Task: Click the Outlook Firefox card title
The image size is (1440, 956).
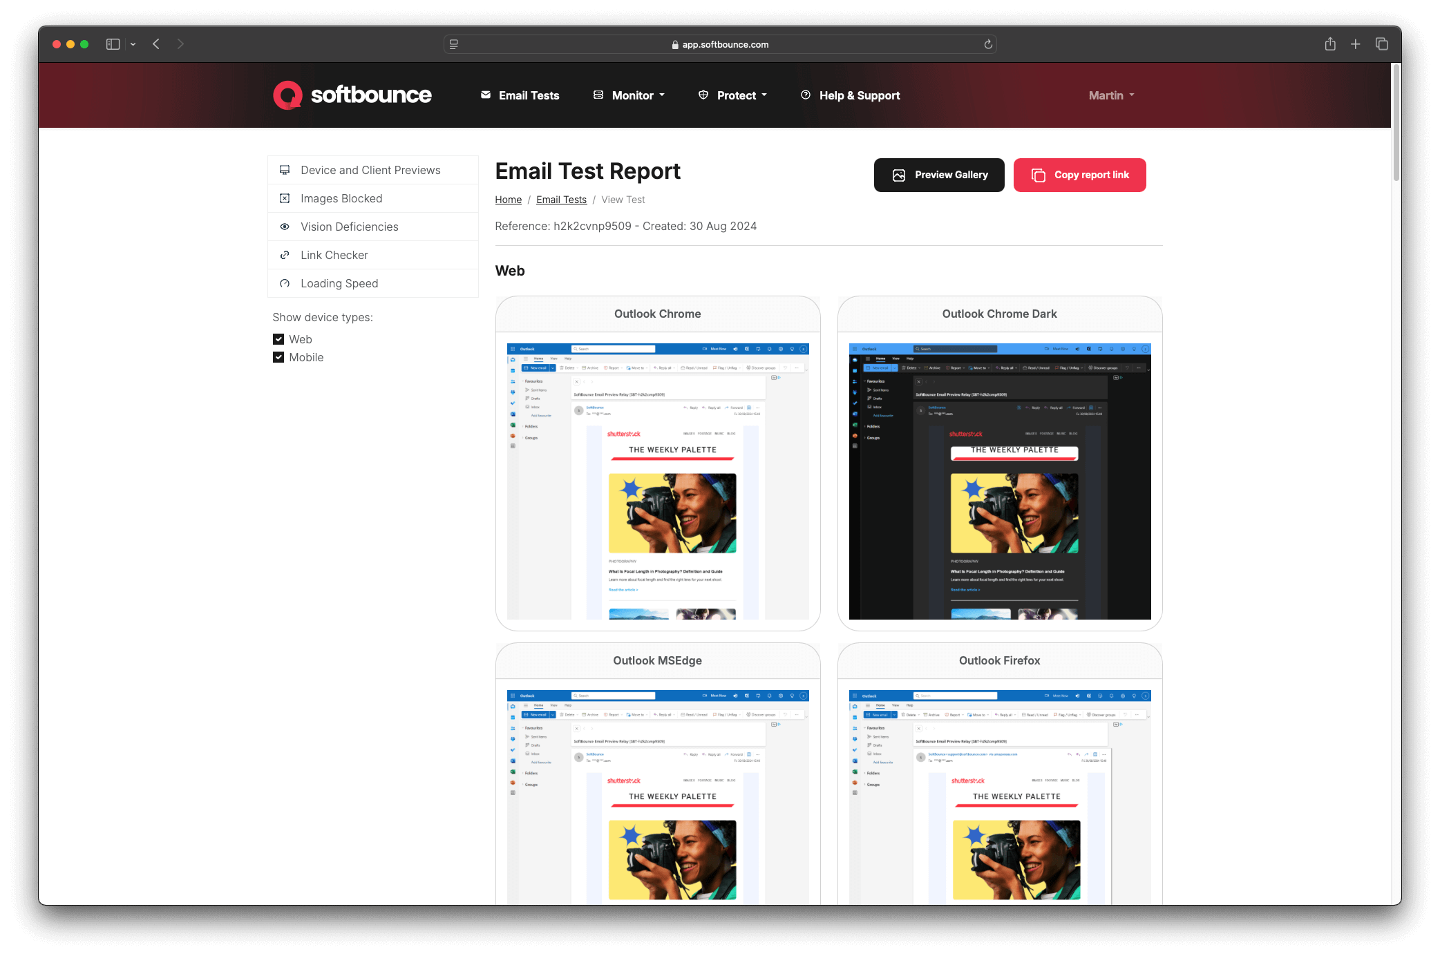Action: click(x=1000, y=661)
